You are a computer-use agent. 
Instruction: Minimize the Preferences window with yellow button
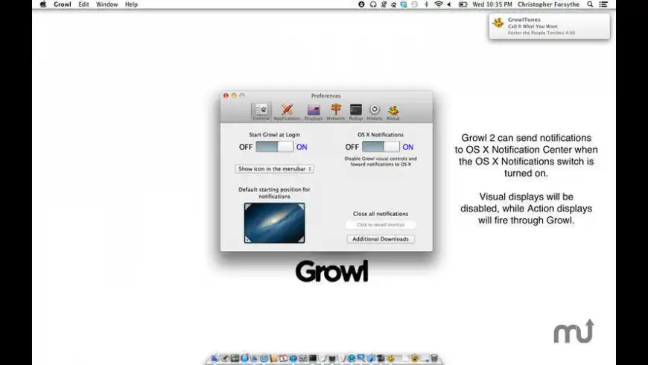234,95
